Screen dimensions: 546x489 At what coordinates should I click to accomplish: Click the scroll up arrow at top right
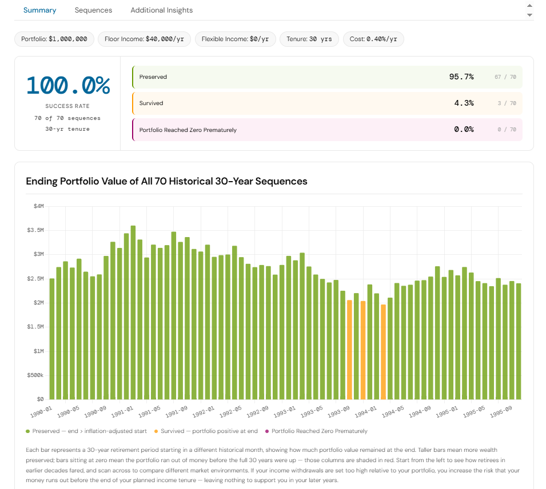pos(529,5)
